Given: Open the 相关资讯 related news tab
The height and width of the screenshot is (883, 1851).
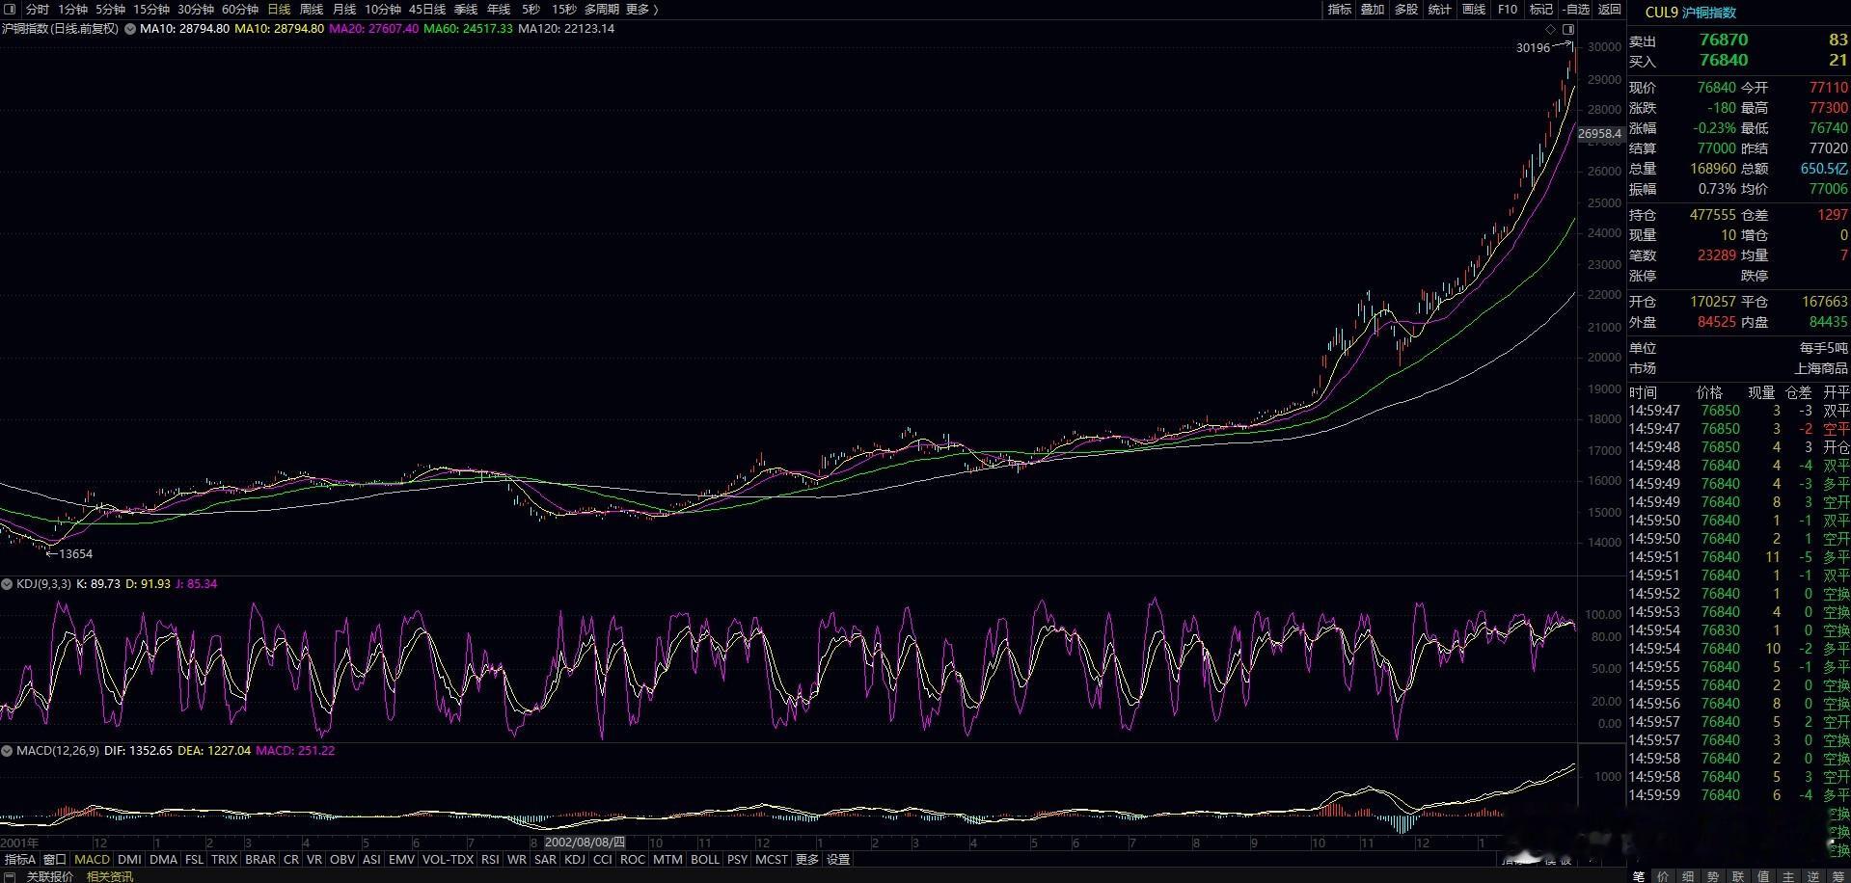Looking at the screenshot, I should tap(110, 876).
